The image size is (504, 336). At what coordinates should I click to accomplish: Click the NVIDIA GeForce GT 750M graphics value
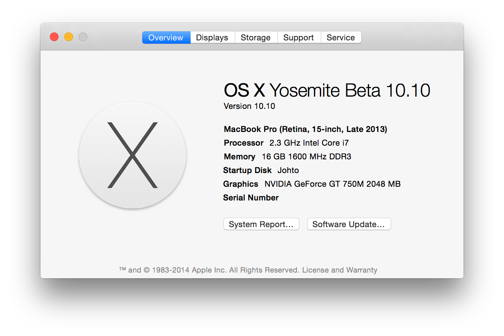pos(333,184)
